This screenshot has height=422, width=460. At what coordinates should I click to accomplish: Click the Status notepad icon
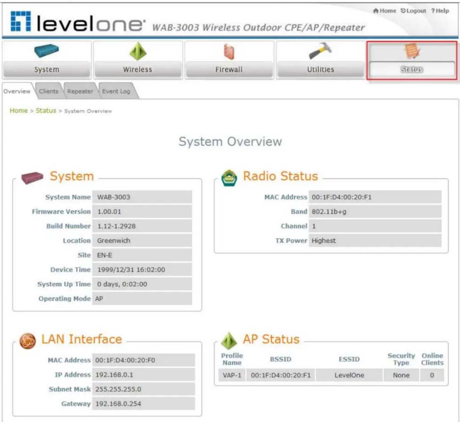[x=412, y=51]
